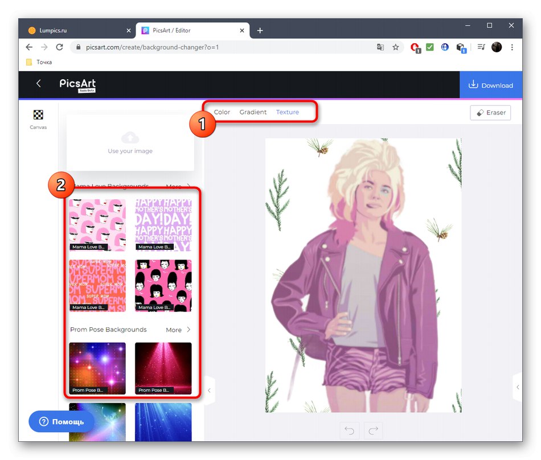Image resolution: width=541 pixels, height=460 pixels.
Task: Activate the Eraser tool
Action: coord(490,113)
